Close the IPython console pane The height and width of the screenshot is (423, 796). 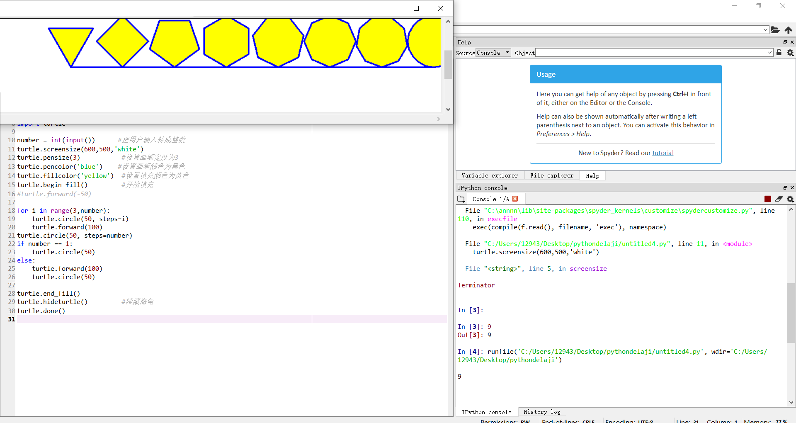point(792,188)
